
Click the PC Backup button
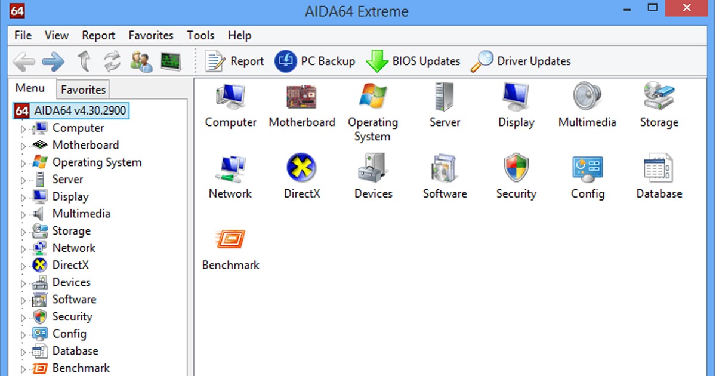(x=315, y=61)
